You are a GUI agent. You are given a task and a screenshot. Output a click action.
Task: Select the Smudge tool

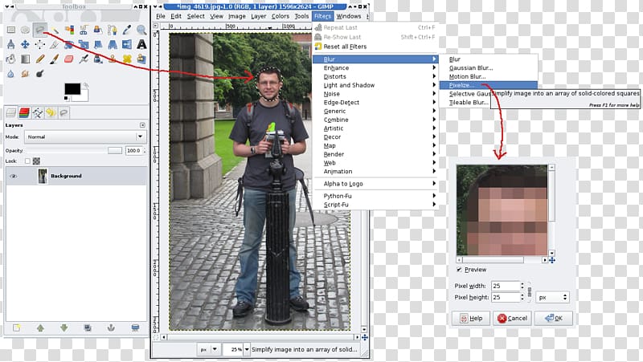click(x=26, y=74)
